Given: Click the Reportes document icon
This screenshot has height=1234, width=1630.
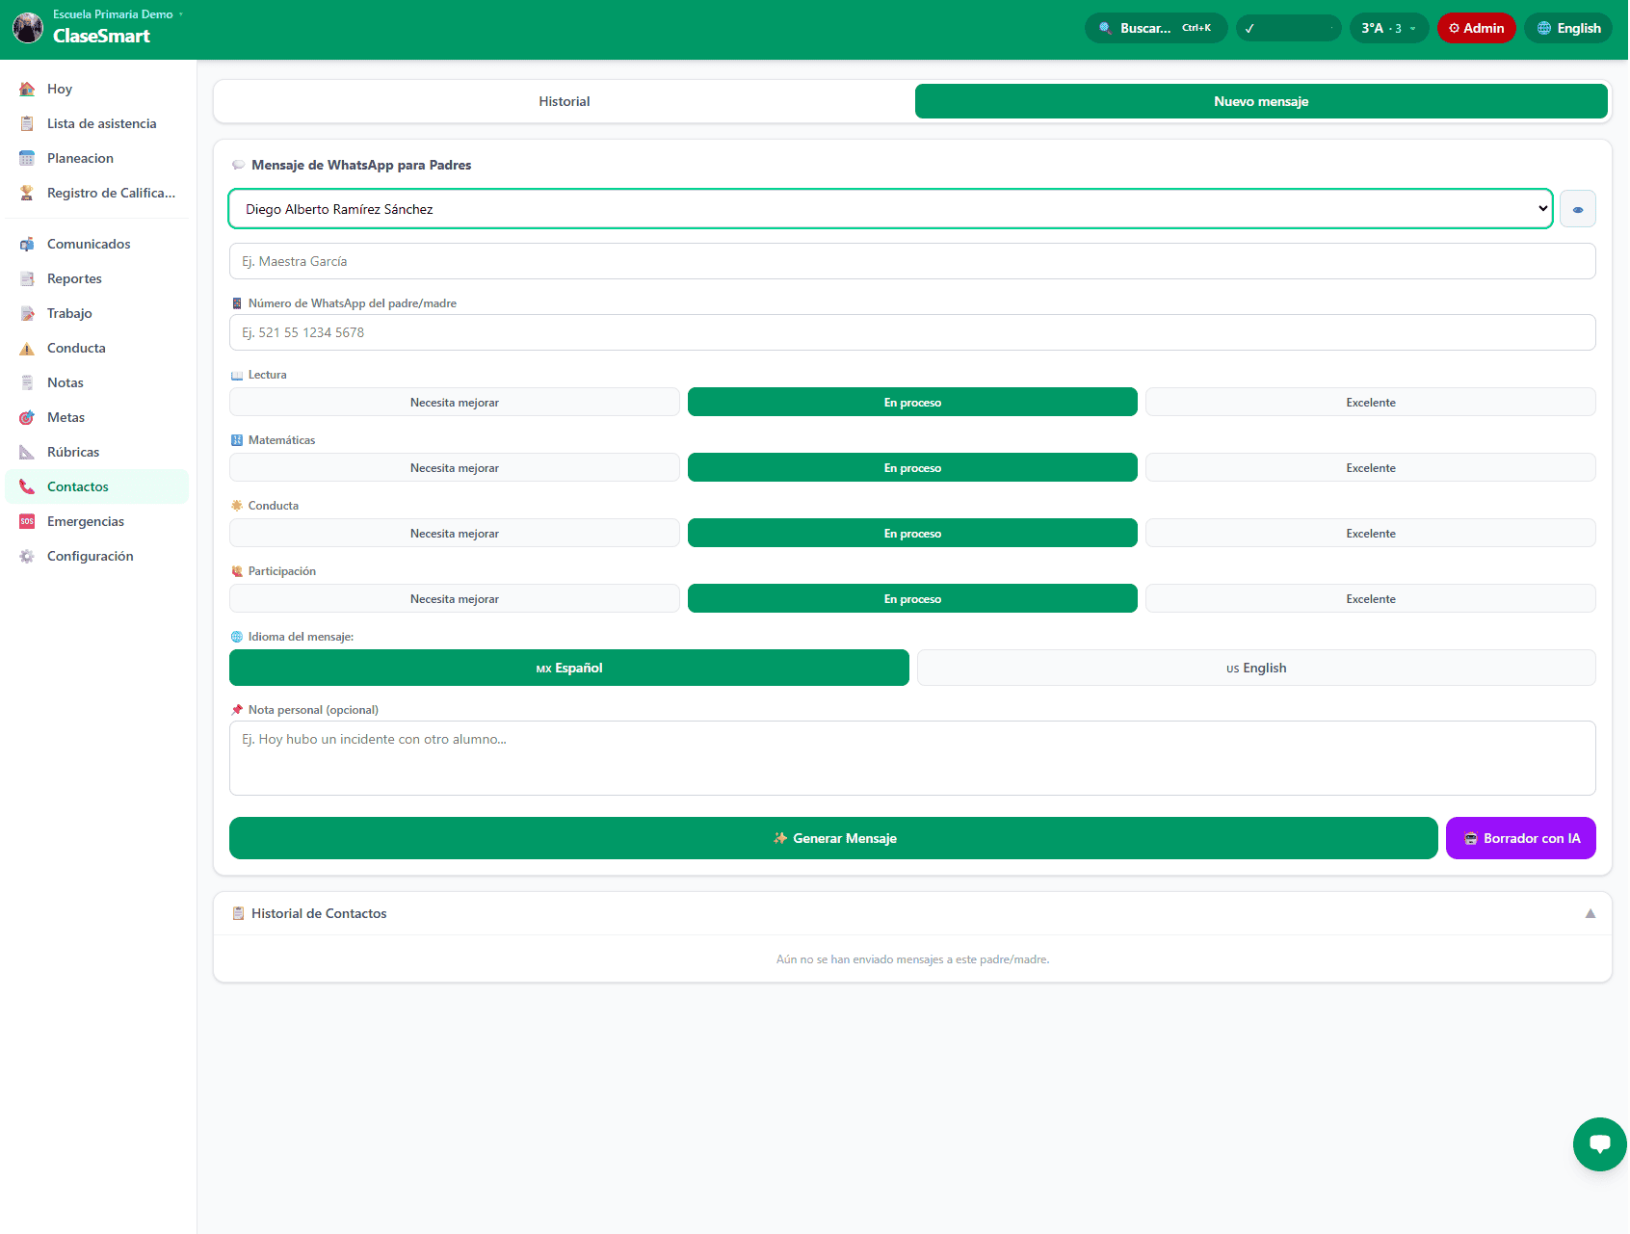Looking at the screenshot, I should [27, 278].
